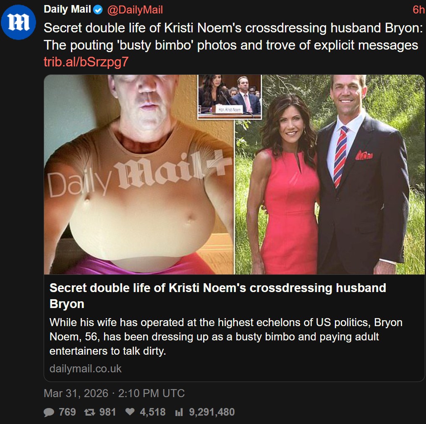Screen dimensions: 426x424
Task: Click the retweet arrows icon
Action: 90,412
